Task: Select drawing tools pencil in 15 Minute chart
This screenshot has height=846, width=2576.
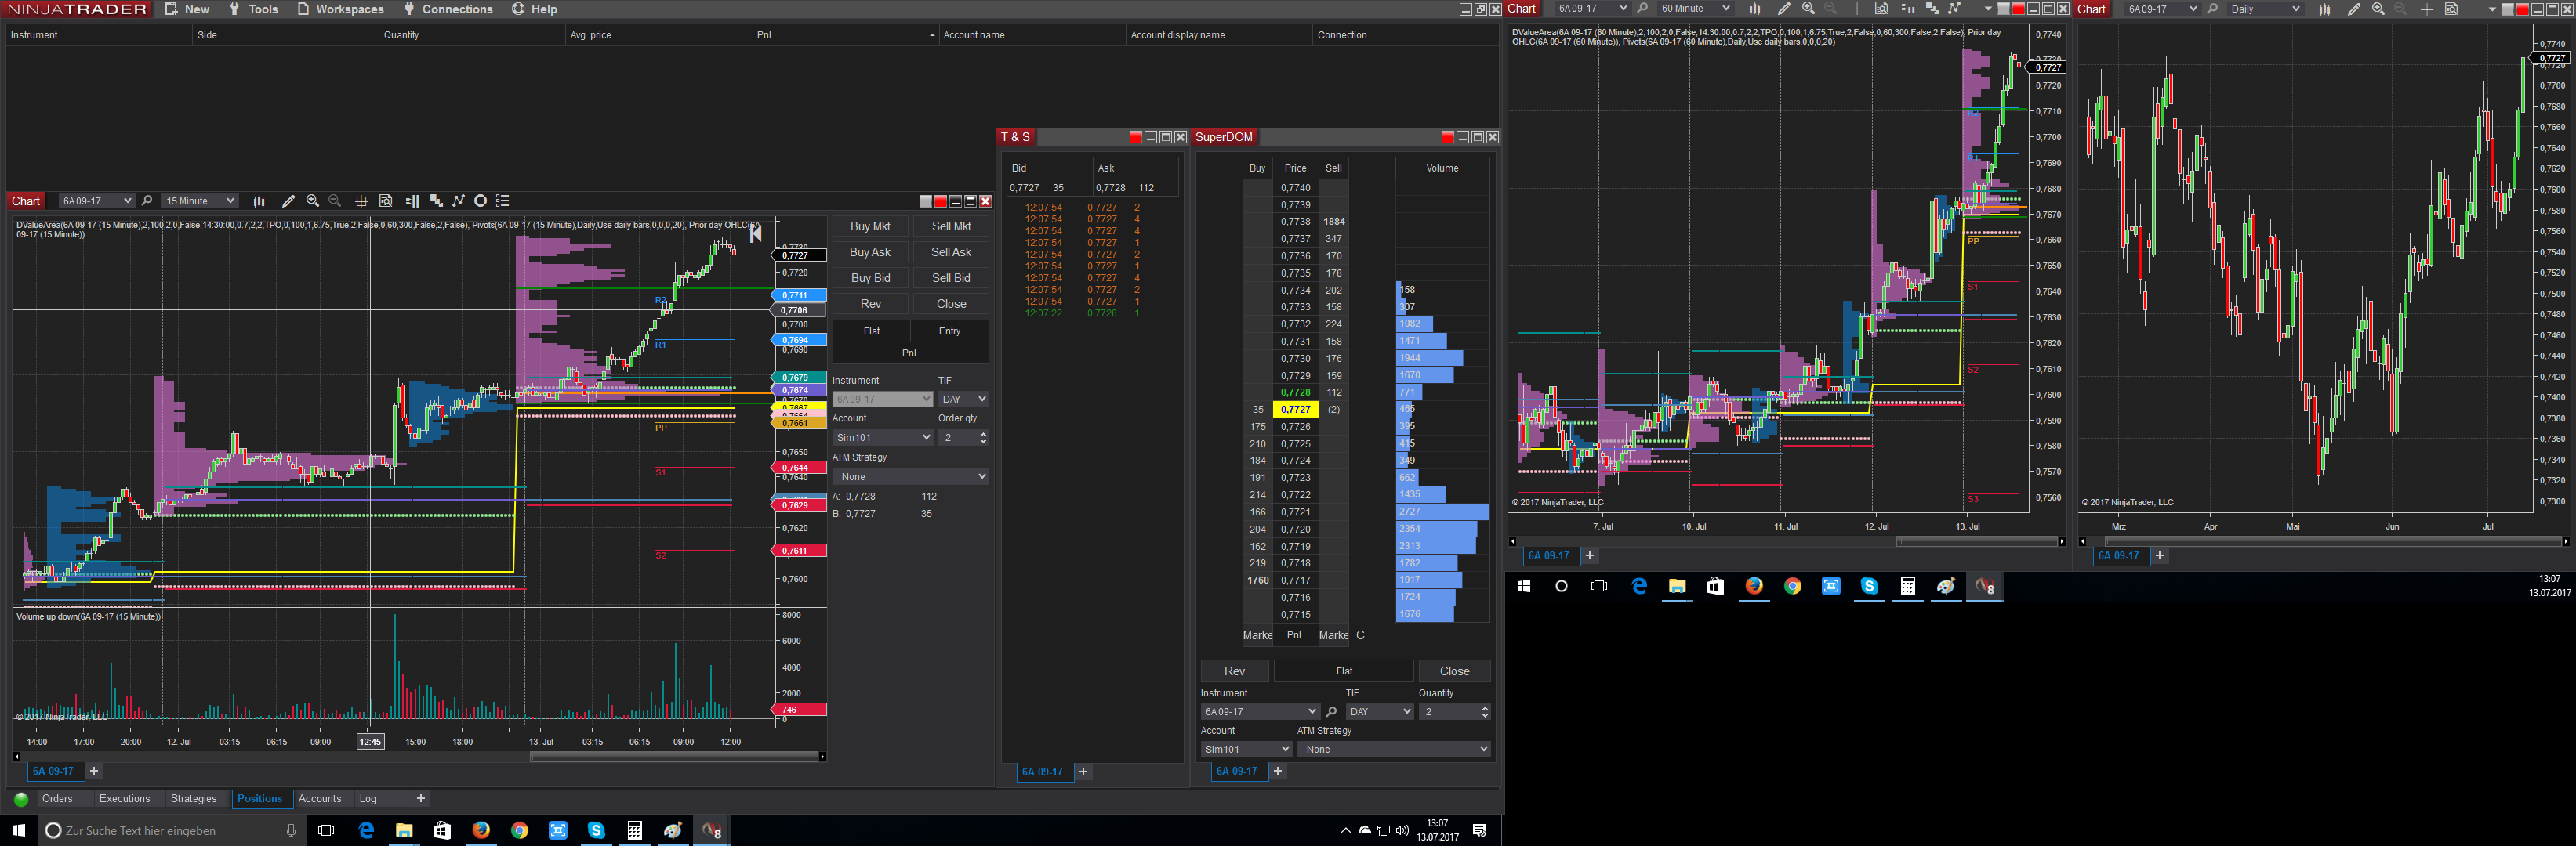Action: point(288,201)
